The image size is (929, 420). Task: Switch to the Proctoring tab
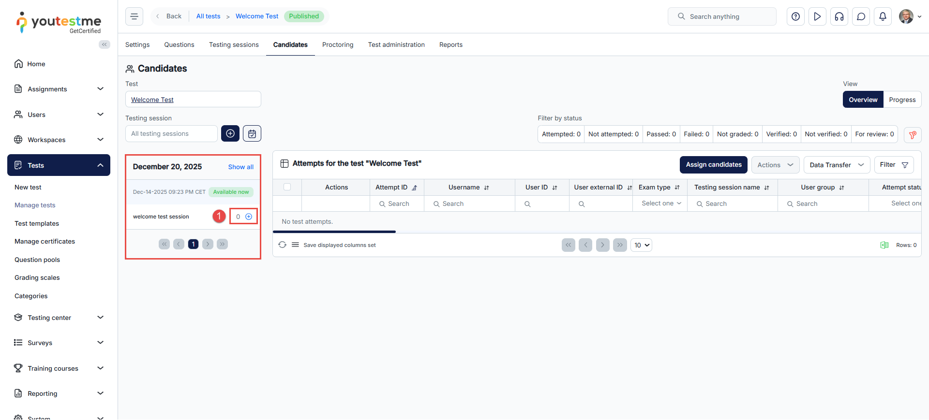[338, 44]
